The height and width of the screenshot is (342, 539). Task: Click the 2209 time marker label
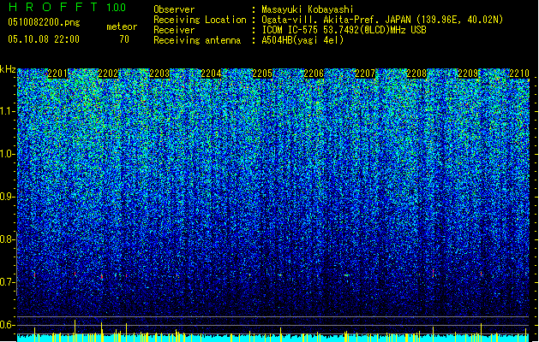click(468, 74)
